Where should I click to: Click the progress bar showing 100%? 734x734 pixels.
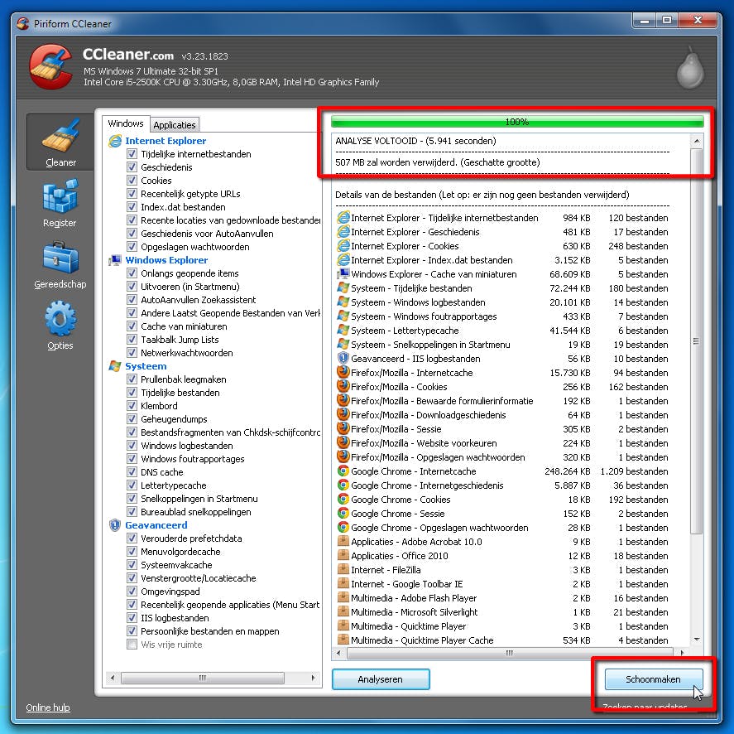coord(517,122)
